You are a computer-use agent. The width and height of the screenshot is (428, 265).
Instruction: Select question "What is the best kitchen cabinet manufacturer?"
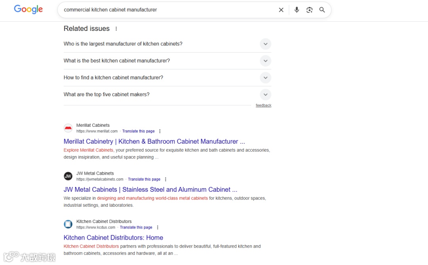pos(117,61)
